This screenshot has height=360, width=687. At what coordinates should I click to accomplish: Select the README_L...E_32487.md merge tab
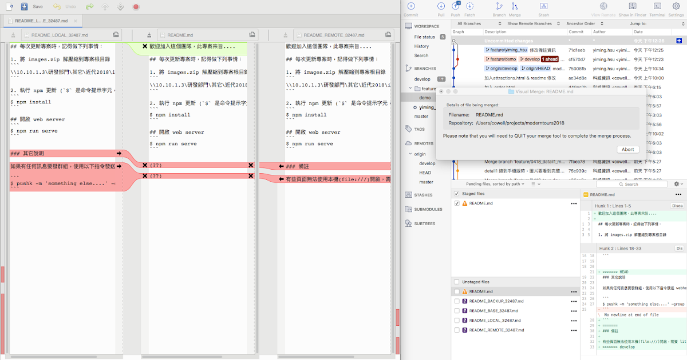click(42, 21)
